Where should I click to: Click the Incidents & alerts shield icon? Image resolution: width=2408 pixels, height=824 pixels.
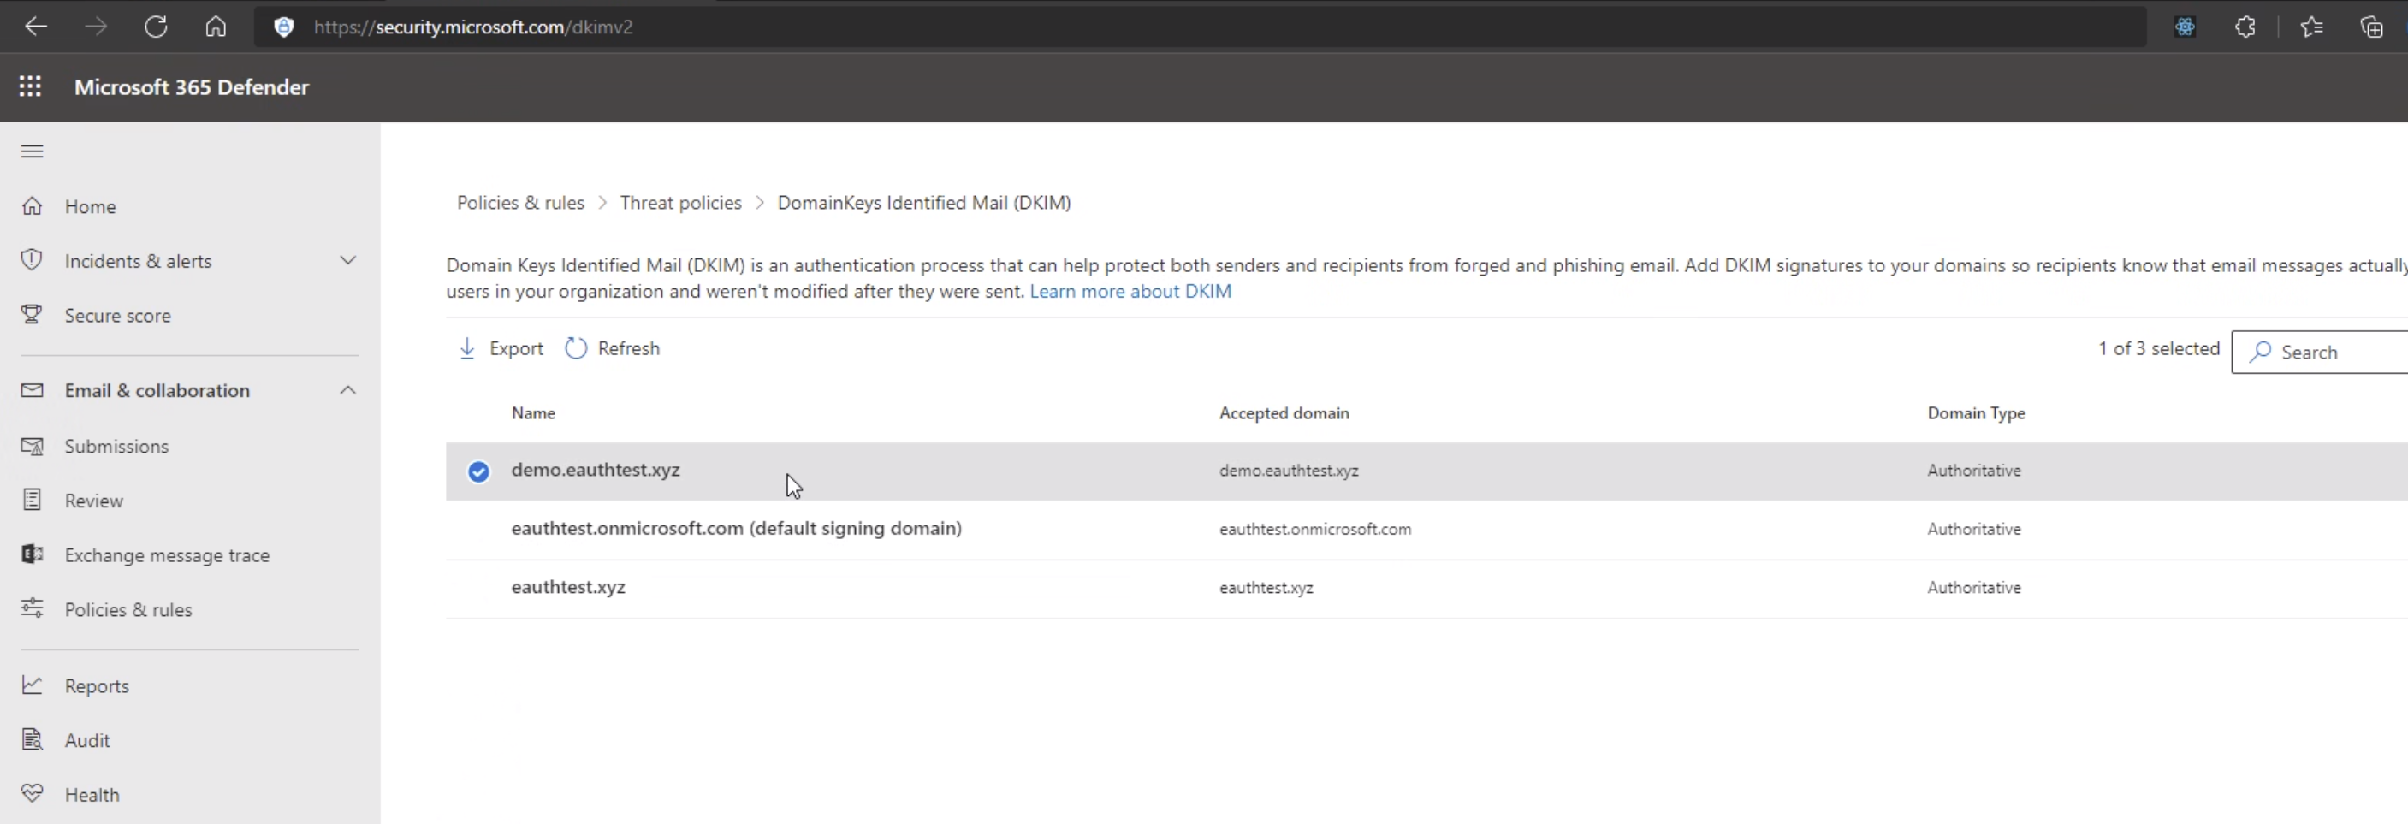(x=32, y=260)
